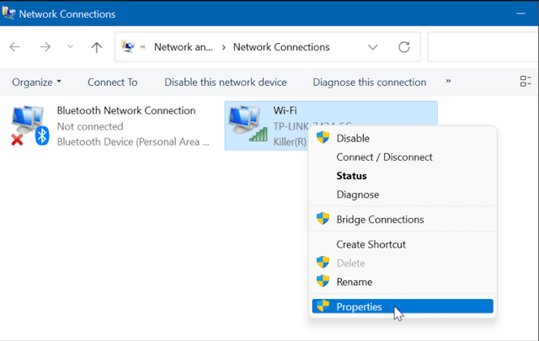Select Disable in the context menu
This screenshot has height=341, width=539.
pos(353,138)
